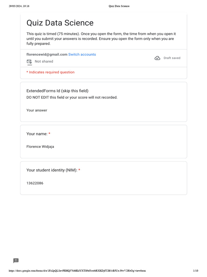Click the small page header title at top center
Viewport: 207px width, 277px height.
119,6
